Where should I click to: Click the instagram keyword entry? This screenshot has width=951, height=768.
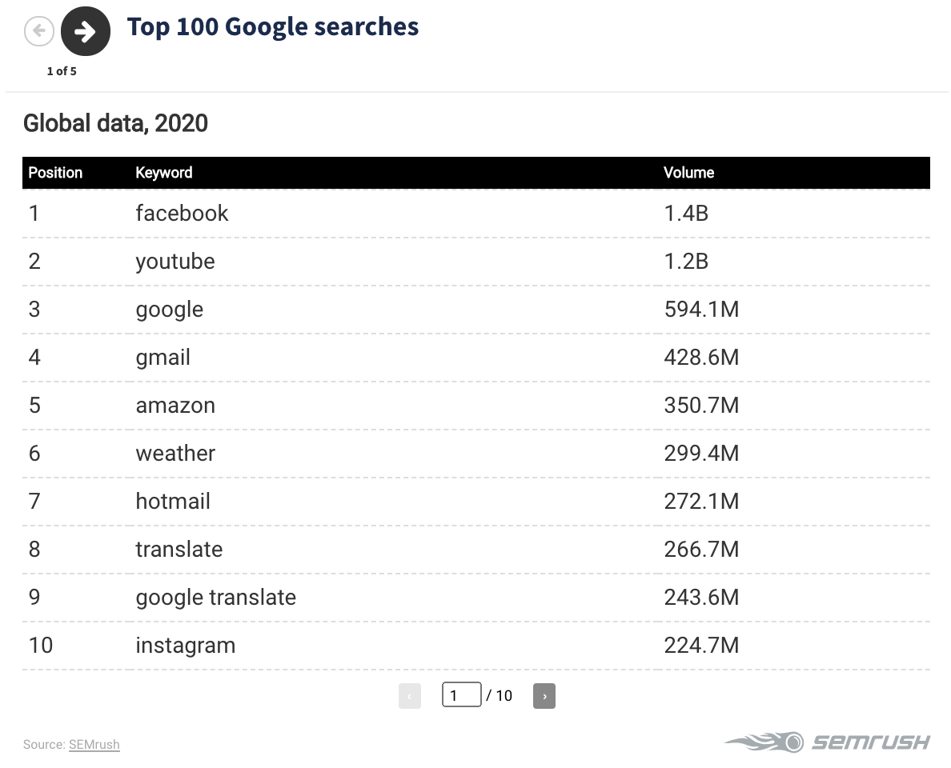(x=186, y=646)
